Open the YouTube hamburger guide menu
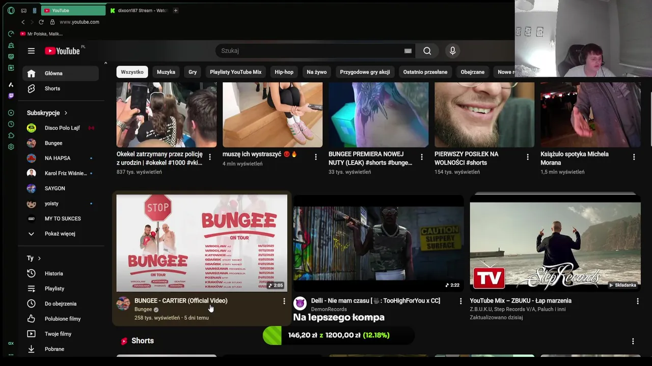 [x=31, y=51]
